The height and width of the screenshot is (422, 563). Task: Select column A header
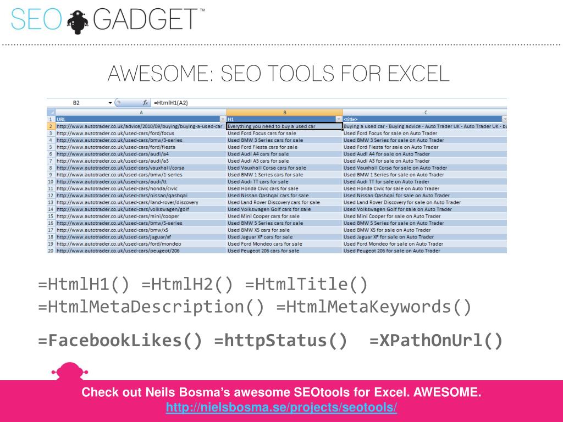click(141, 112)
